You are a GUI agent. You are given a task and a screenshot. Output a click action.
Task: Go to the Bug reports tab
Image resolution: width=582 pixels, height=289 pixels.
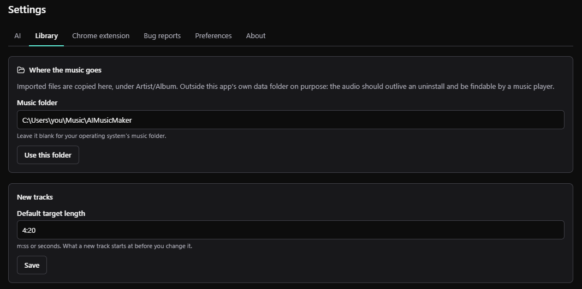click(162, 36)
